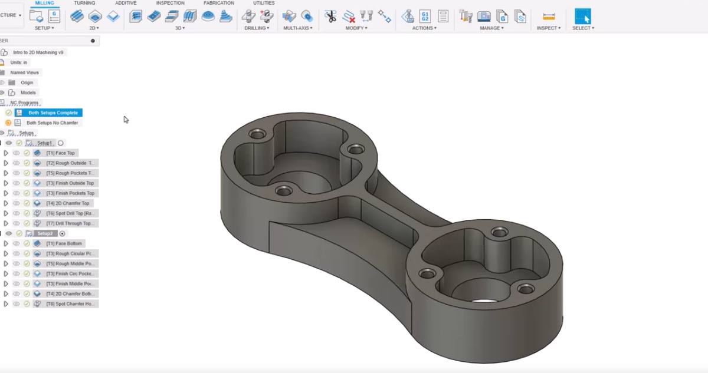Hide the Face Top operation
This screenshot has width=708, height=373.
tap(17, 153)
